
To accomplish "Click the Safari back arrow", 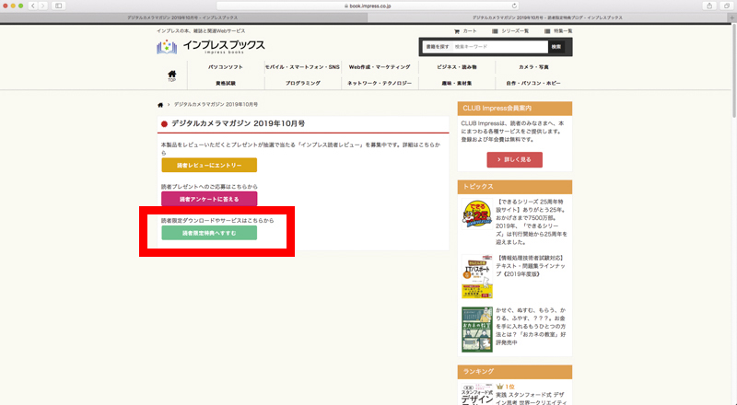I will point(33,6).
